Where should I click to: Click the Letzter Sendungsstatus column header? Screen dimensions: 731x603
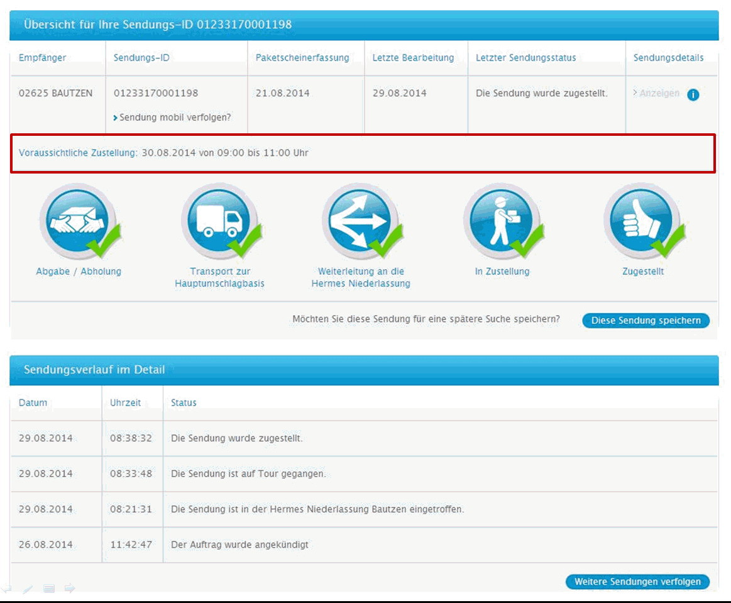(x=526, y=58)
